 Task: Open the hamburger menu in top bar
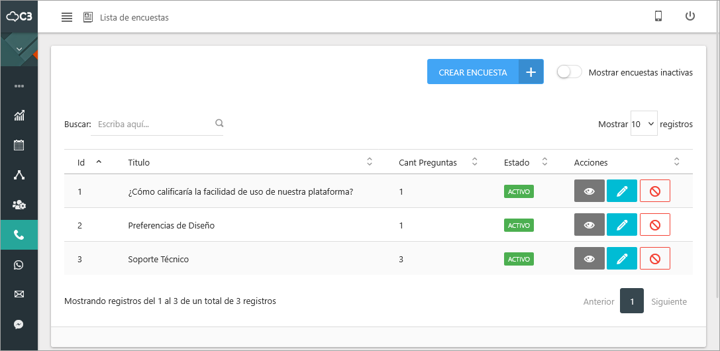(x=67, y=17)
